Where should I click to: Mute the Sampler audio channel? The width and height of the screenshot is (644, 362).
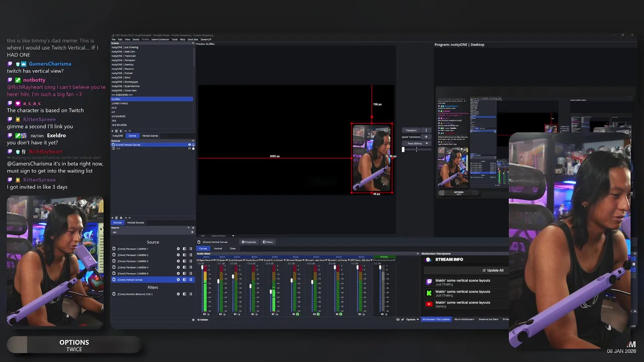click(235, 314)
